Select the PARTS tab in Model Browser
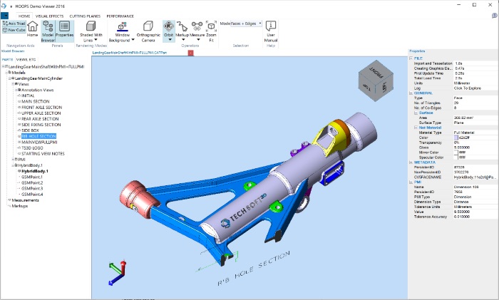The width and height of the screenshot is (499, 300). (x=7, y=59)
